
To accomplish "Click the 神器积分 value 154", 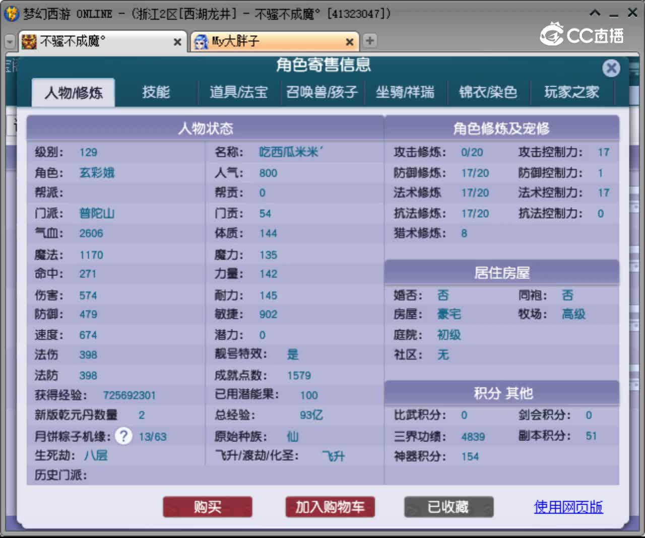I will (470, 457).
